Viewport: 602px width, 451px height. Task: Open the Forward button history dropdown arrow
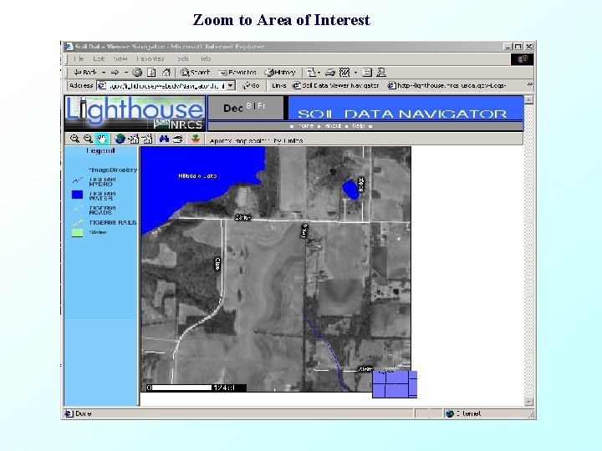point(126,73)
